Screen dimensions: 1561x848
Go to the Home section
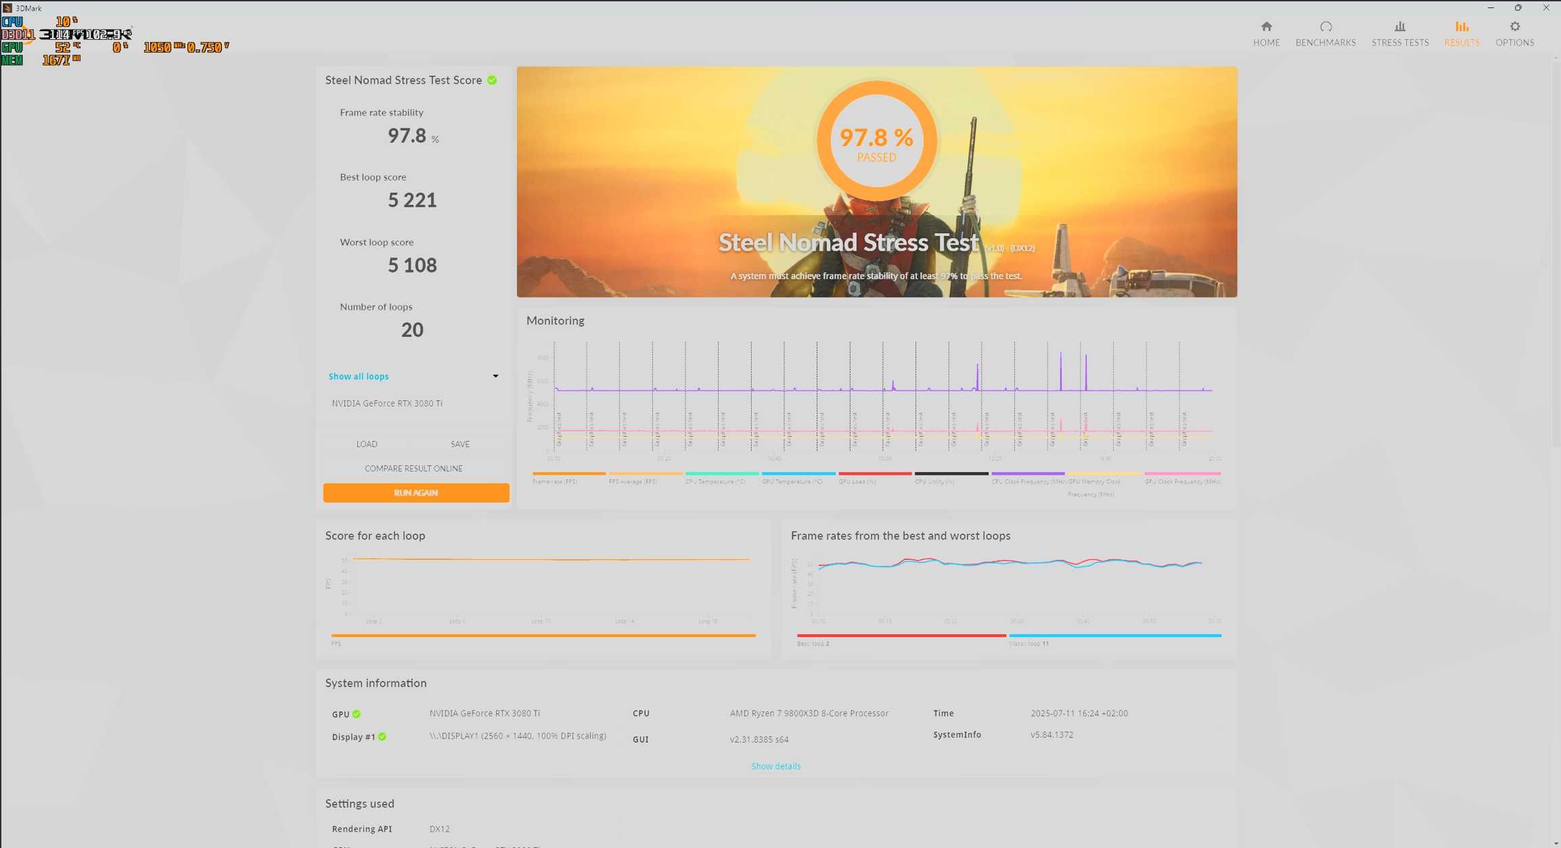coord(1266,33)
